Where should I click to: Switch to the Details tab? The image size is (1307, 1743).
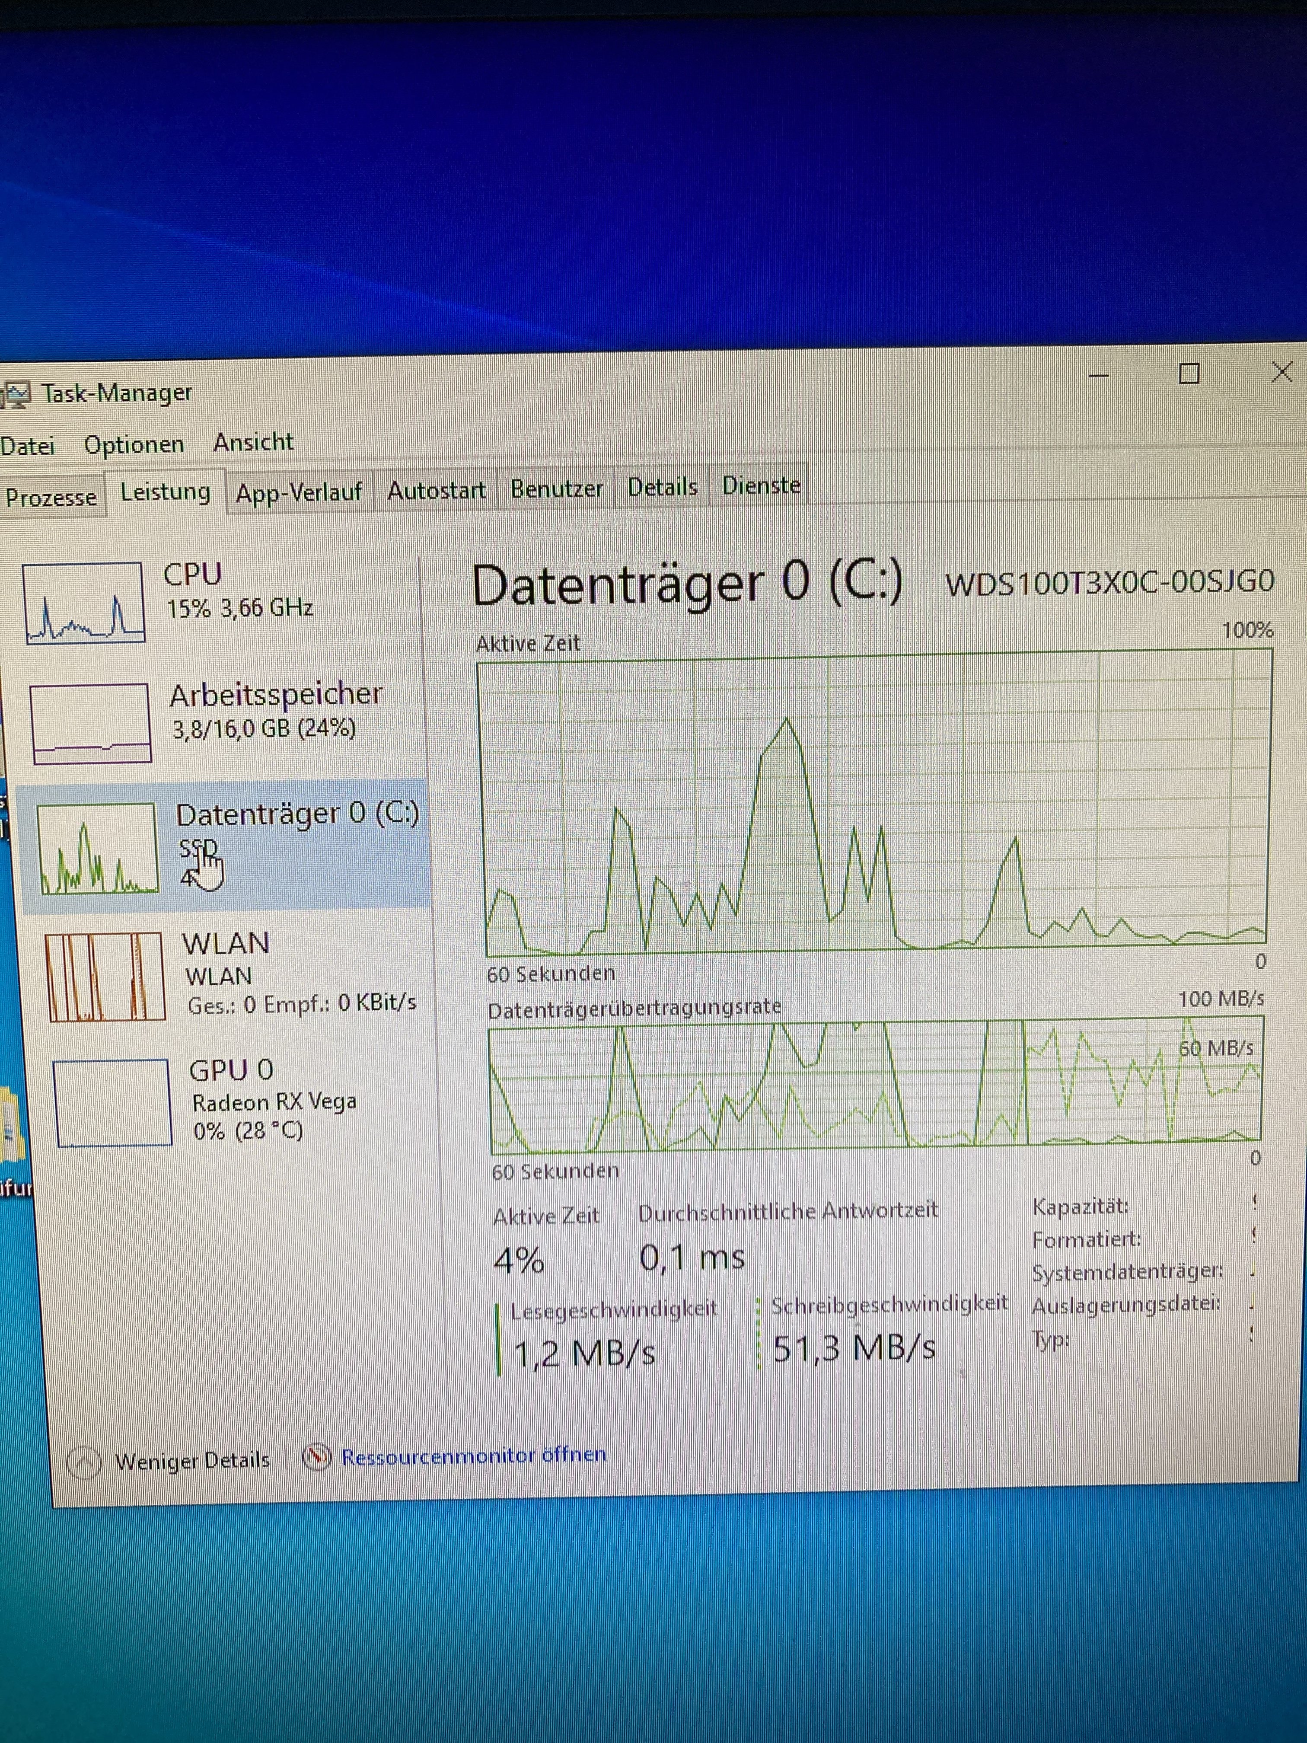coord(662,487)
